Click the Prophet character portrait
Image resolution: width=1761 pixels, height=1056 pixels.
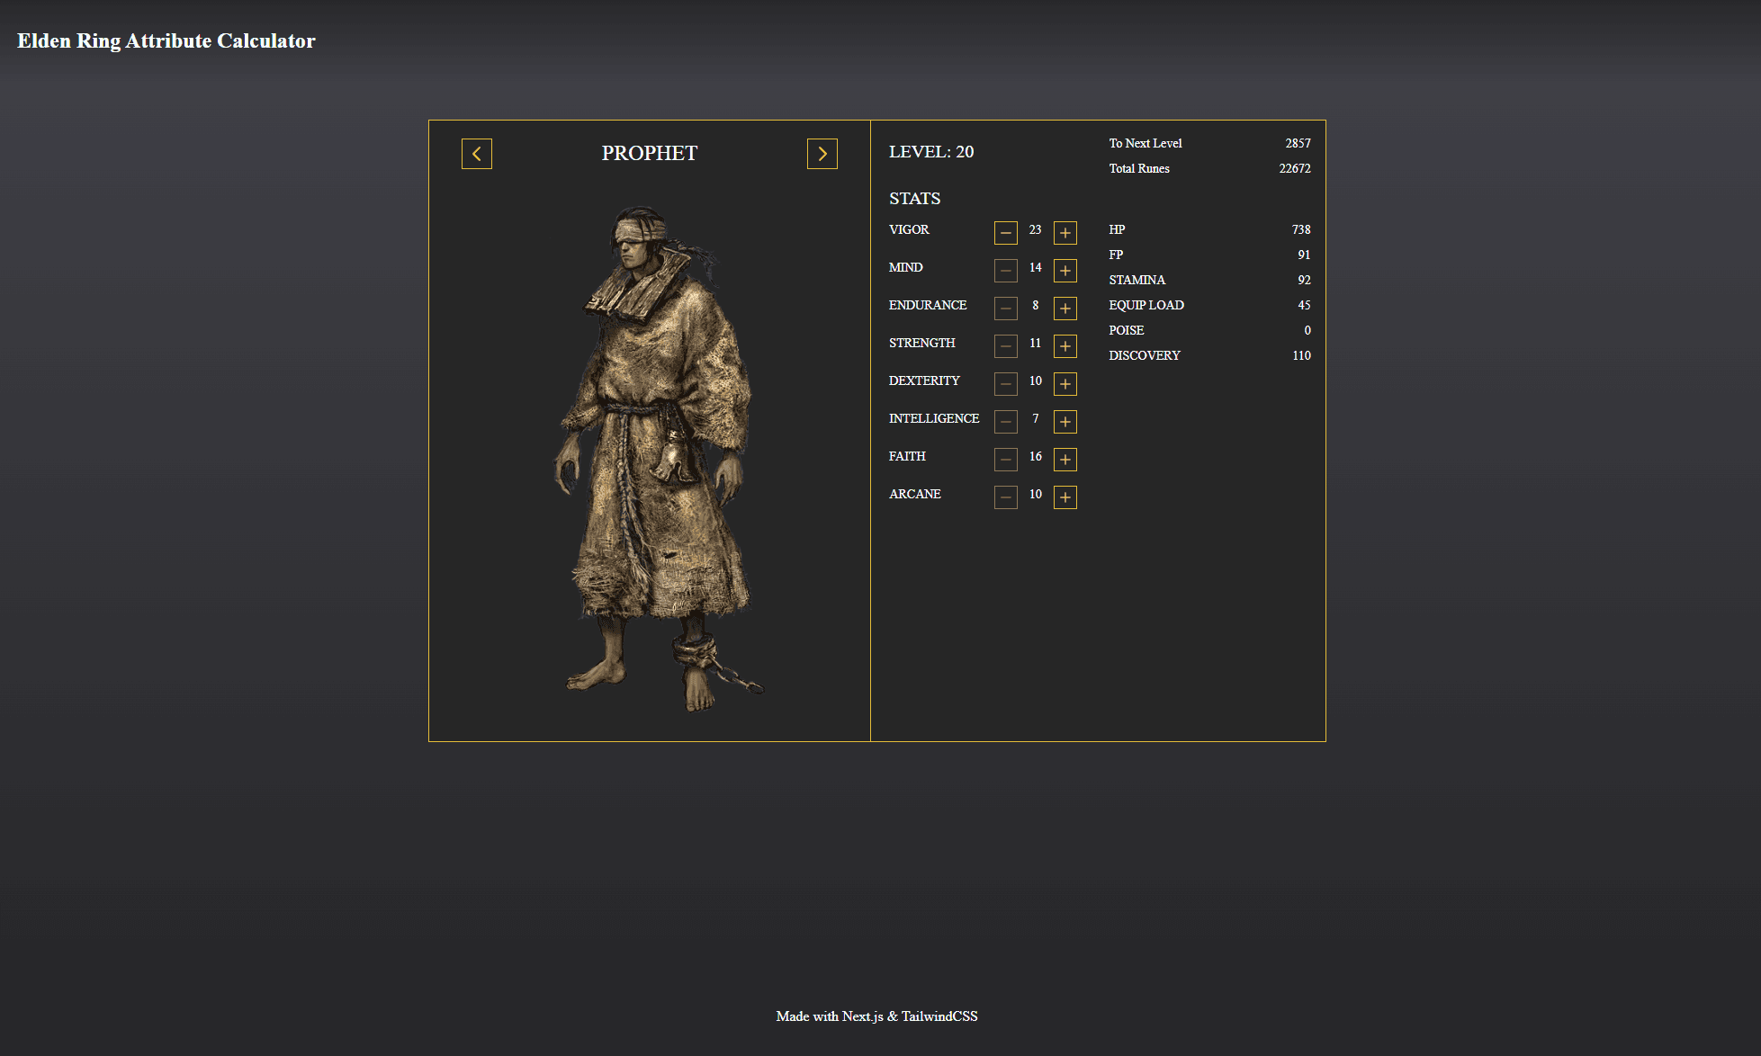click(x=658, y=459)
